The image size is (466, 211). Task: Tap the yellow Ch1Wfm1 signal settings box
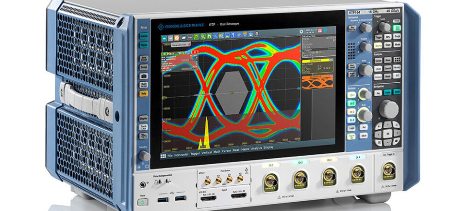pos(317,65)
